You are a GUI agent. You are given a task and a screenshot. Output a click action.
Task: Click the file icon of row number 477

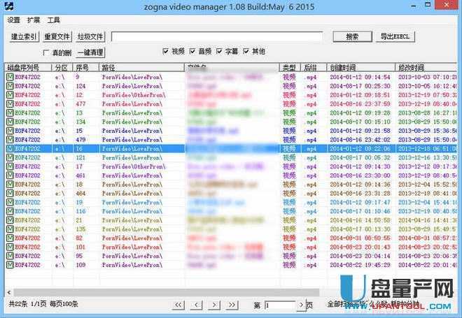(x=10, y=104)
